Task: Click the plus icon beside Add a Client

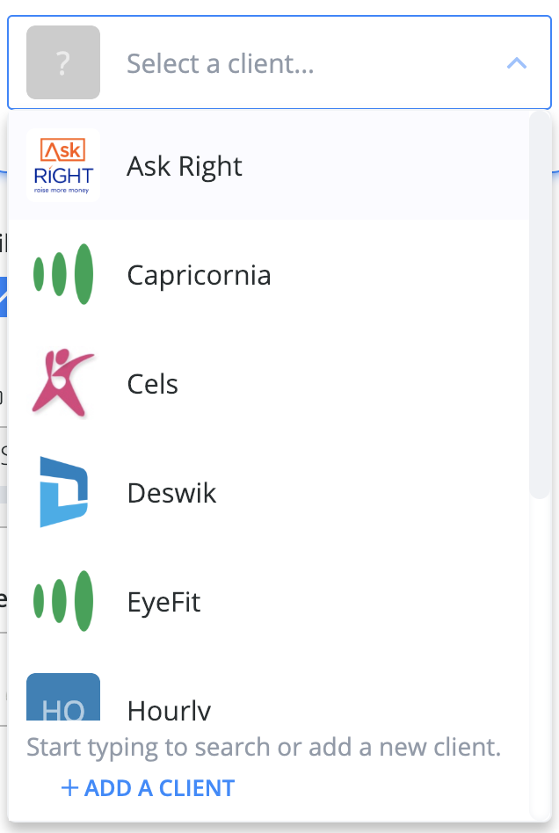Action: pos(69,788)
